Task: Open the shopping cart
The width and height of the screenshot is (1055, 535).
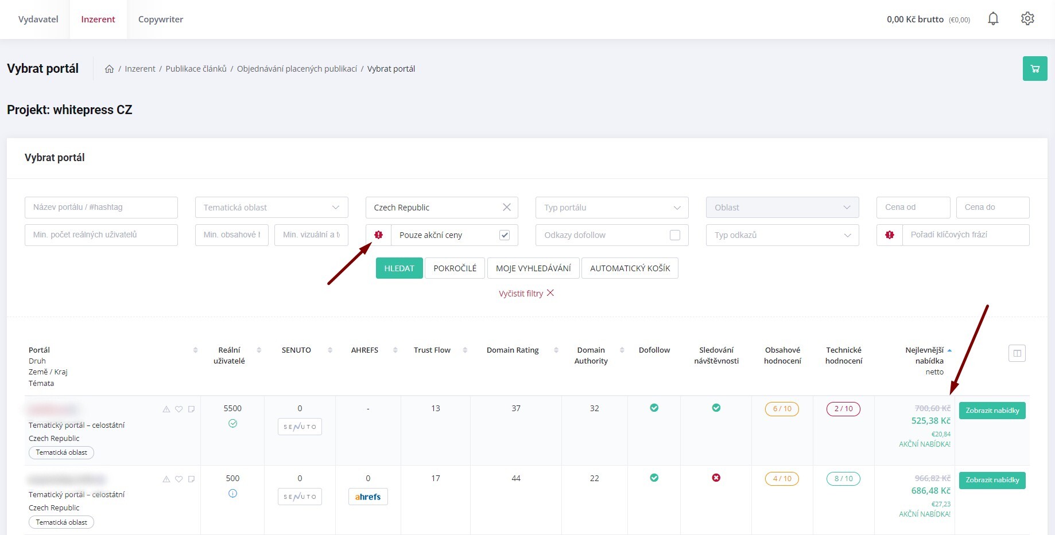Action: pyautogui.click(x=1035, y=69)
